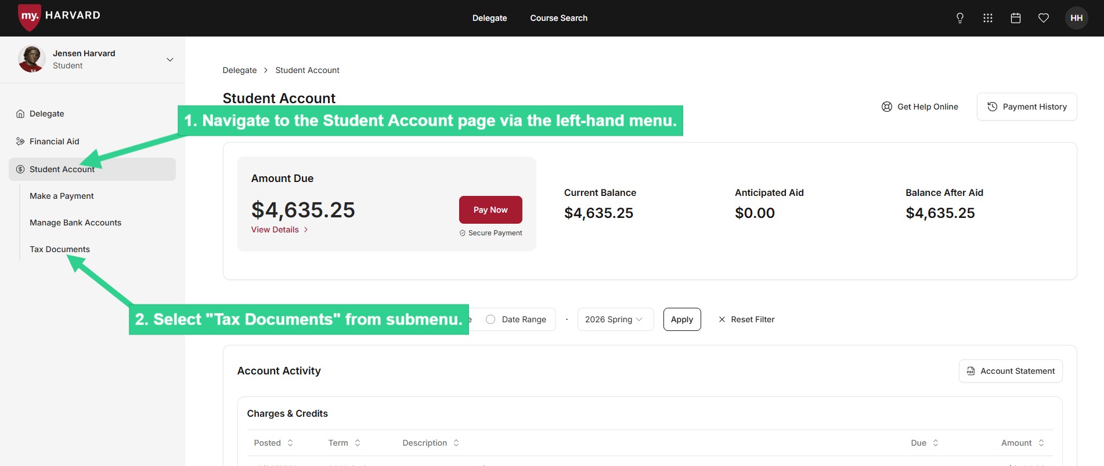Open Delegate in the top navigation
1104x466 pixels.
[489, 18]
